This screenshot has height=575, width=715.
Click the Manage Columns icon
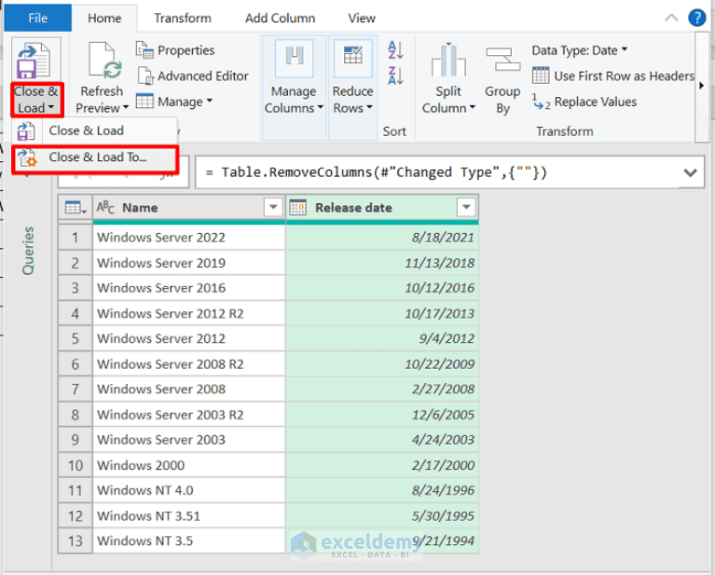[x=295, y=59]
